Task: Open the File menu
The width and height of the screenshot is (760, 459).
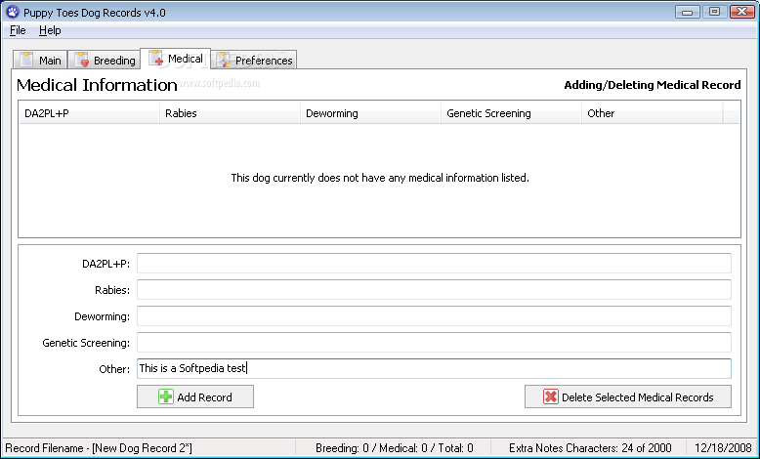Action: pyautogui.click(x=18, y=30)
